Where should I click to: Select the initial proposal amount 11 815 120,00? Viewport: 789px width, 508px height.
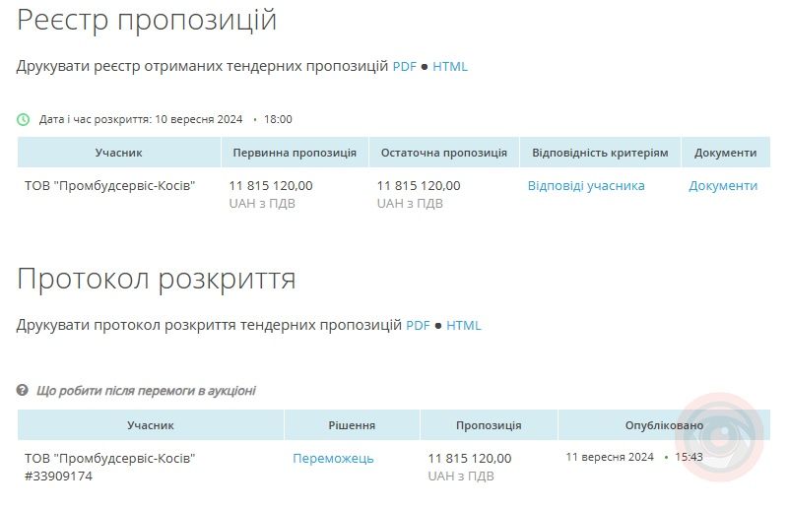271,186
